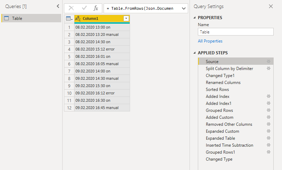
Task: Click the cancel (X) formula button
Action: pos(71,8)
